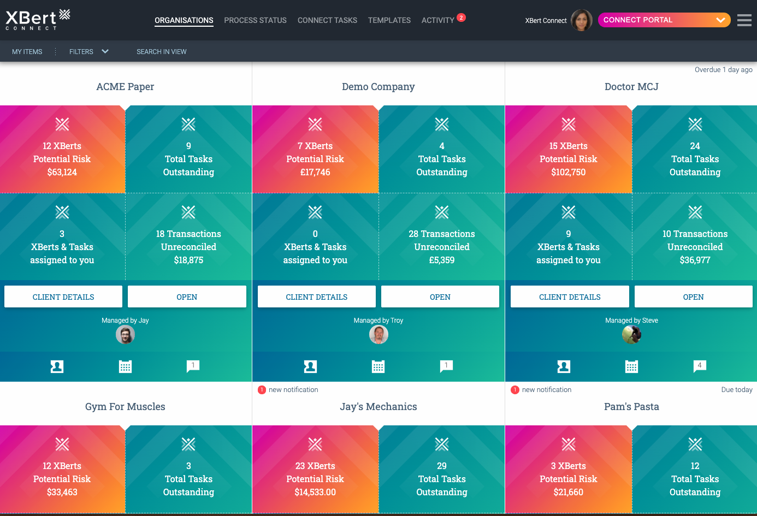Click the Search In View field
This screenshot has width=757, height=516.
[162, 52]
